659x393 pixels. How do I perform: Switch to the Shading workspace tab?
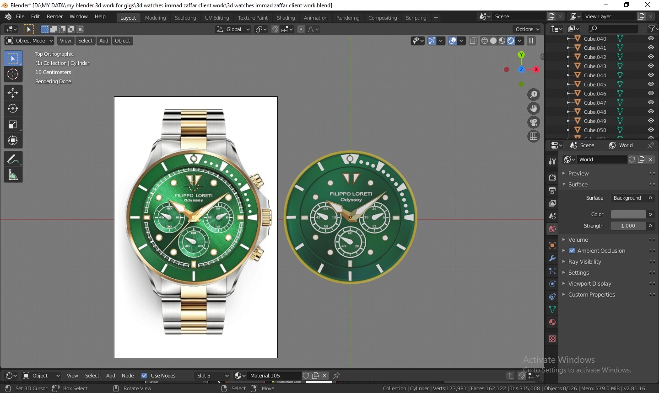[286, 18]
